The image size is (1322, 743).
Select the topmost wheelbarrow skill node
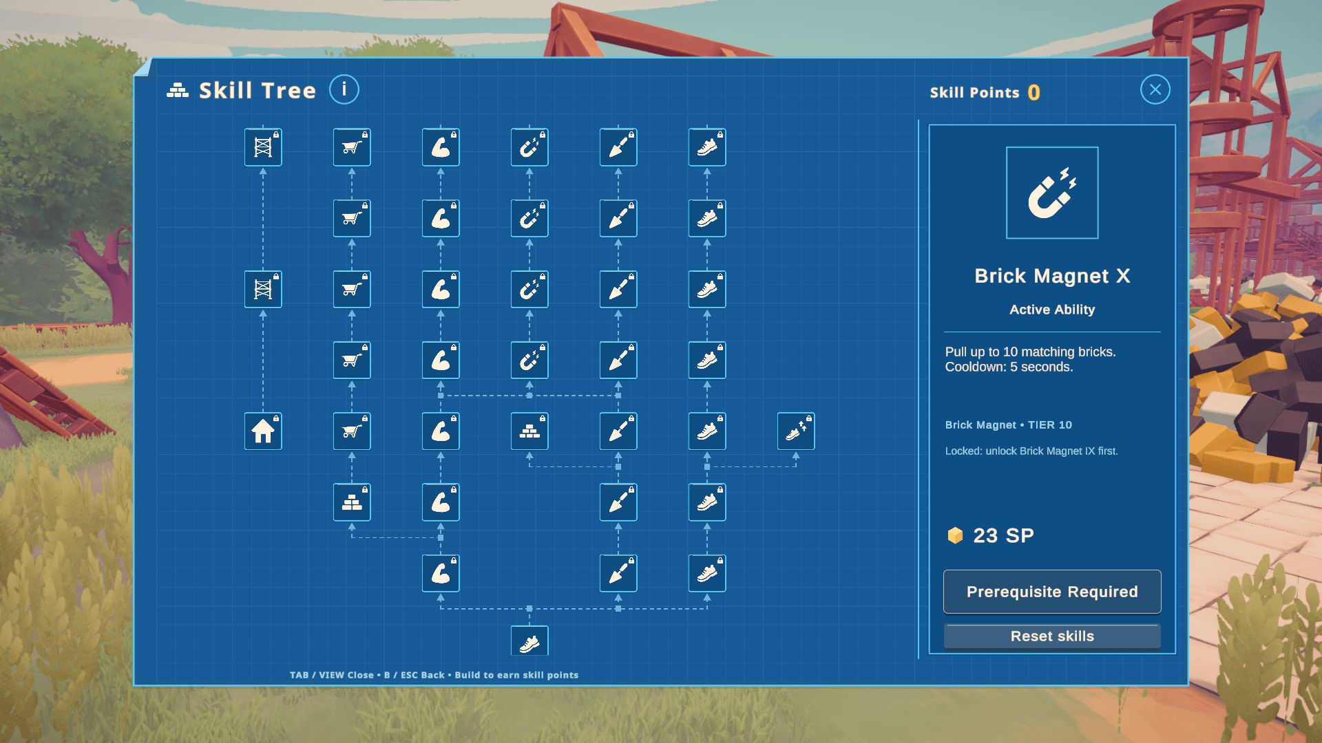tap(352, 147)
